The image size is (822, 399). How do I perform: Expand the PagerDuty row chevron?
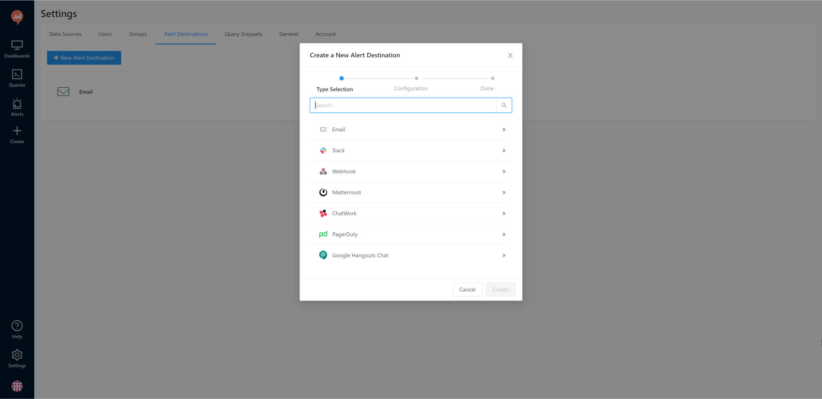(x=504, y=234)
